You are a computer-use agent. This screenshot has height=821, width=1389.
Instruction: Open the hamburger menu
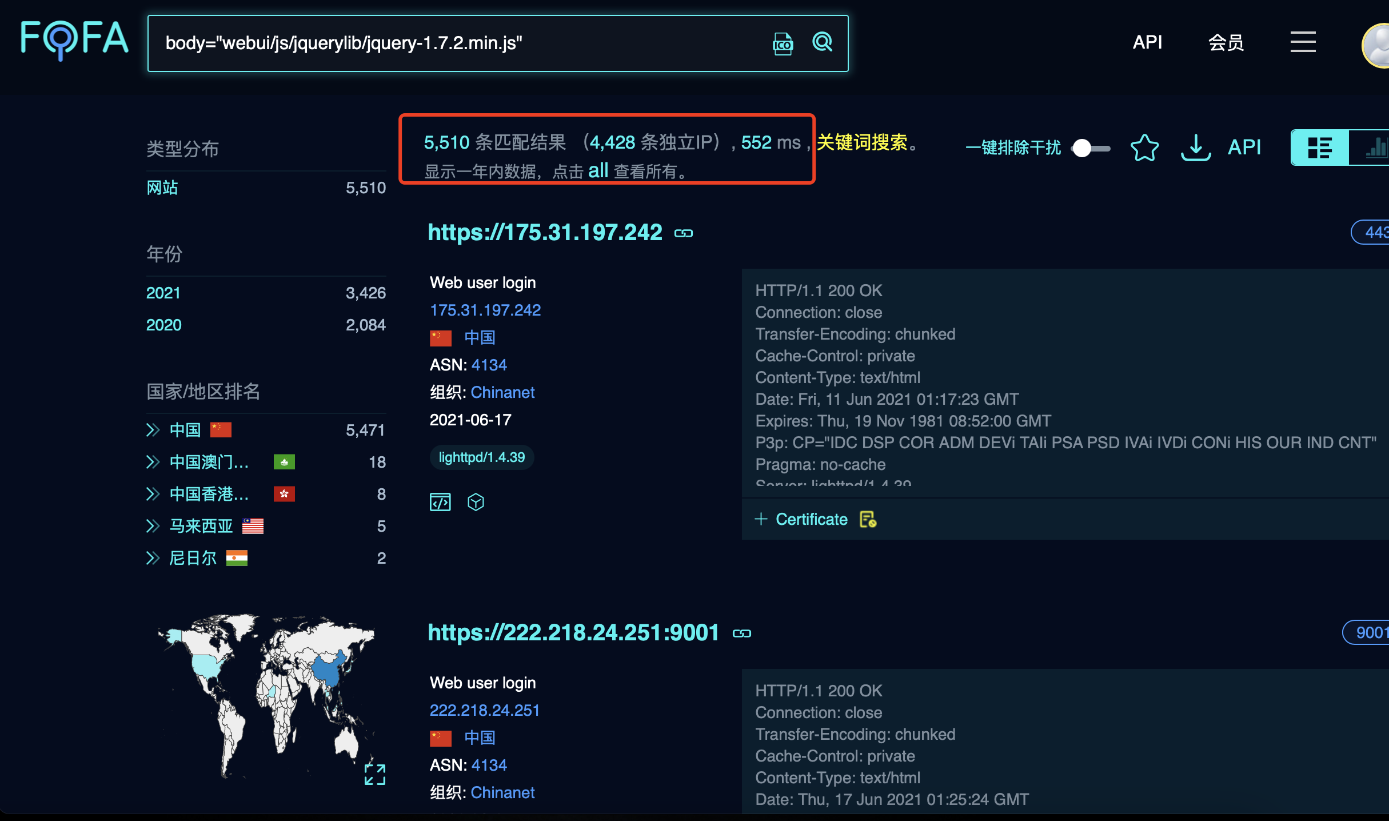click(1303, 42)
